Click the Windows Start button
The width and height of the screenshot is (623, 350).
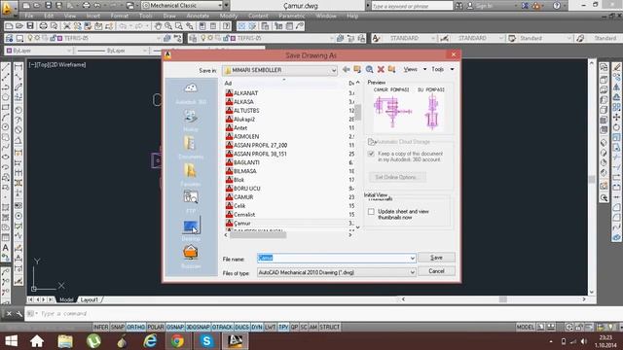coord(11,341)
